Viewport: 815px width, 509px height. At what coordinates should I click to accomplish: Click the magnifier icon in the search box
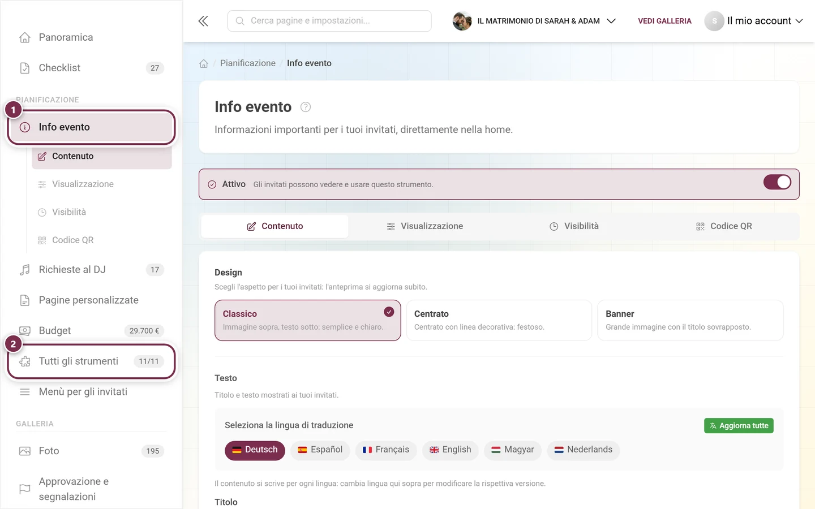coord(240,21)
